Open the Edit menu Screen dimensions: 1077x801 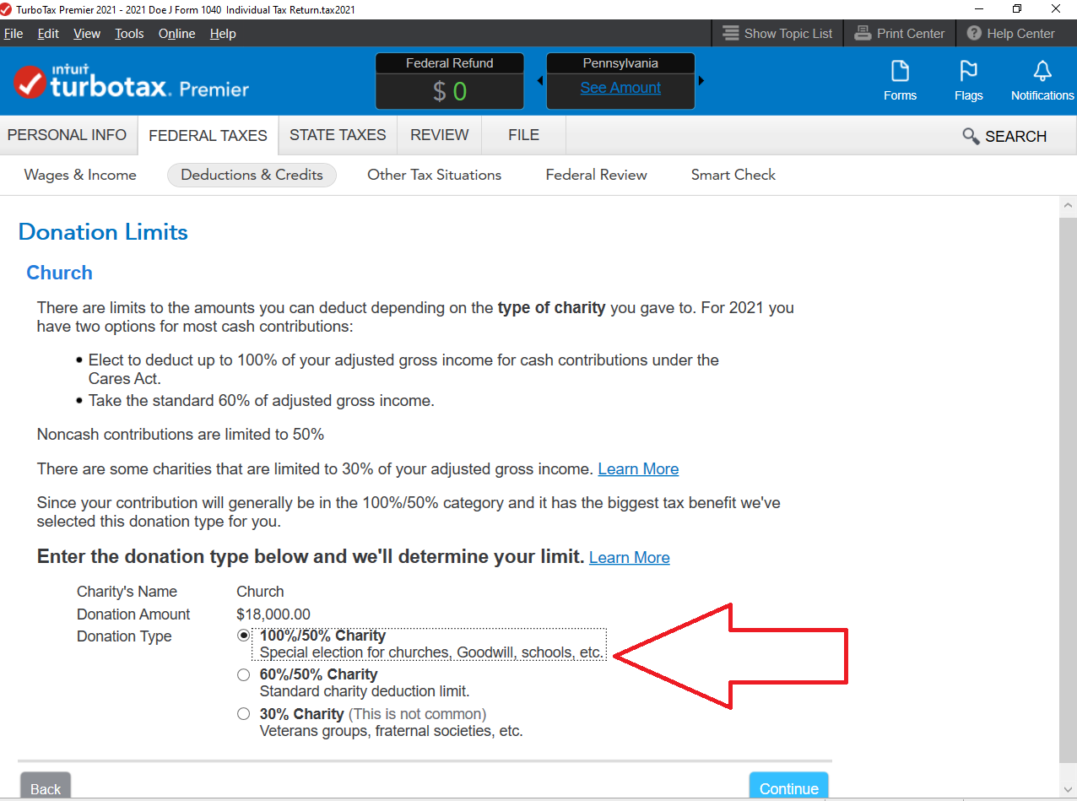tap(48, 34)
